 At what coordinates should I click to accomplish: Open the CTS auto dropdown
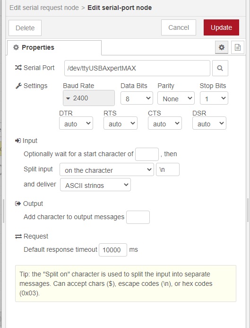pos(165,123)
